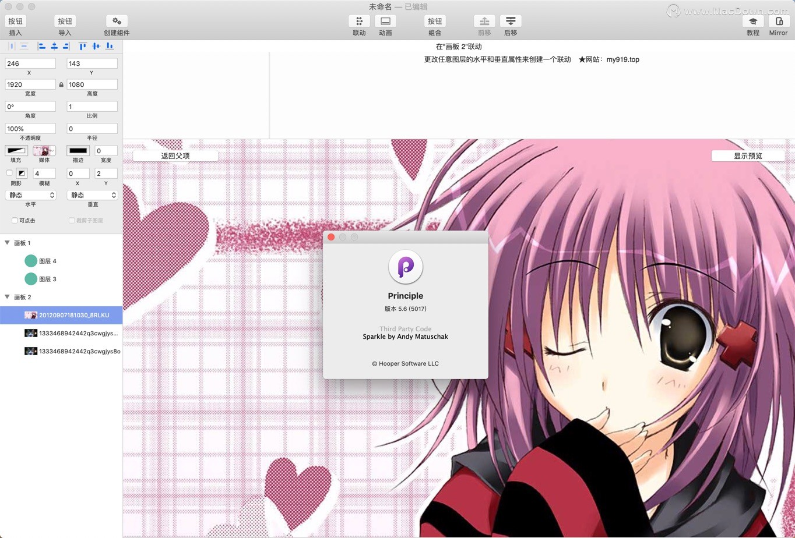Click the 图层 4 green circle thumbnail

(31, 261)
